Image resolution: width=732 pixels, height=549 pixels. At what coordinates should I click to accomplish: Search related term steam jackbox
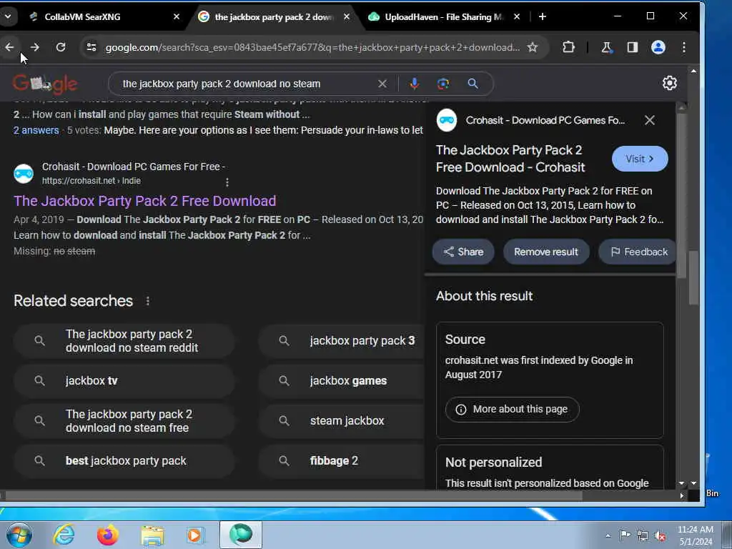(x=341, y=421)
